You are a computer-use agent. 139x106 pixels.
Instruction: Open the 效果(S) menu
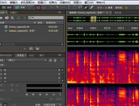53,3
